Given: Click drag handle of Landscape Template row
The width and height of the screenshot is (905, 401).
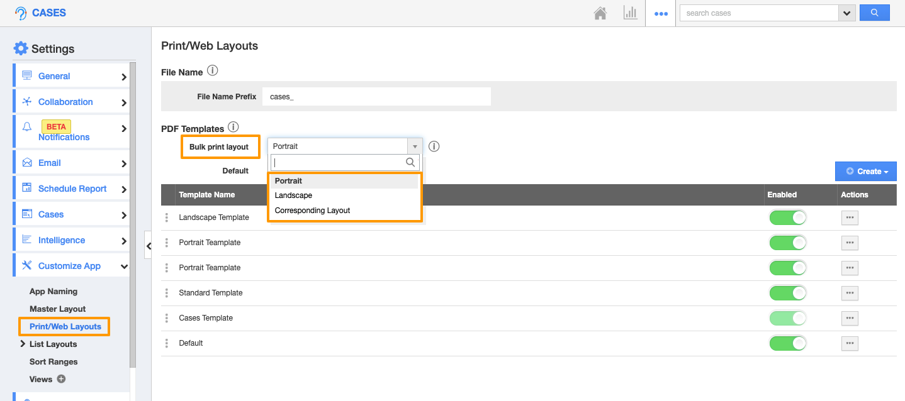Looking at the screenshot, I should 167,217.
